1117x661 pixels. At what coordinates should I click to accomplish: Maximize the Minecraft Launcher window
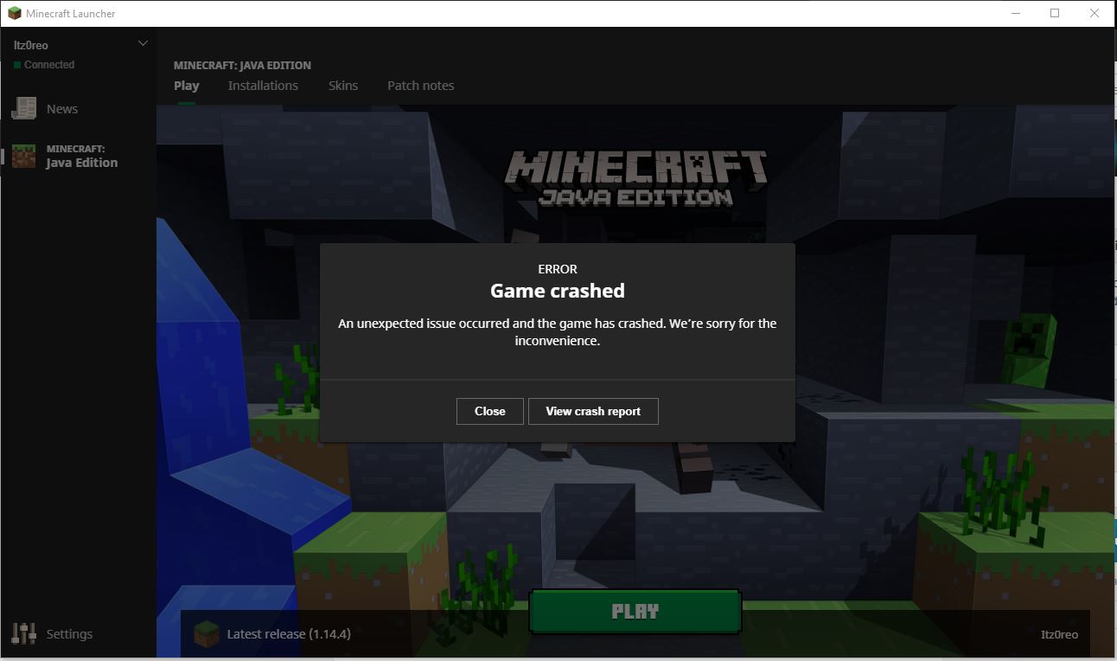(x=1055, y=13)
